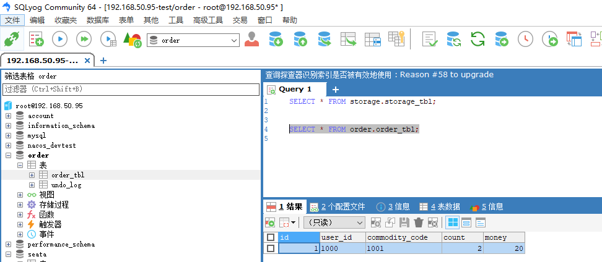Click database icon with green right arrow
The image size is (602, 262).
point(502,39)
